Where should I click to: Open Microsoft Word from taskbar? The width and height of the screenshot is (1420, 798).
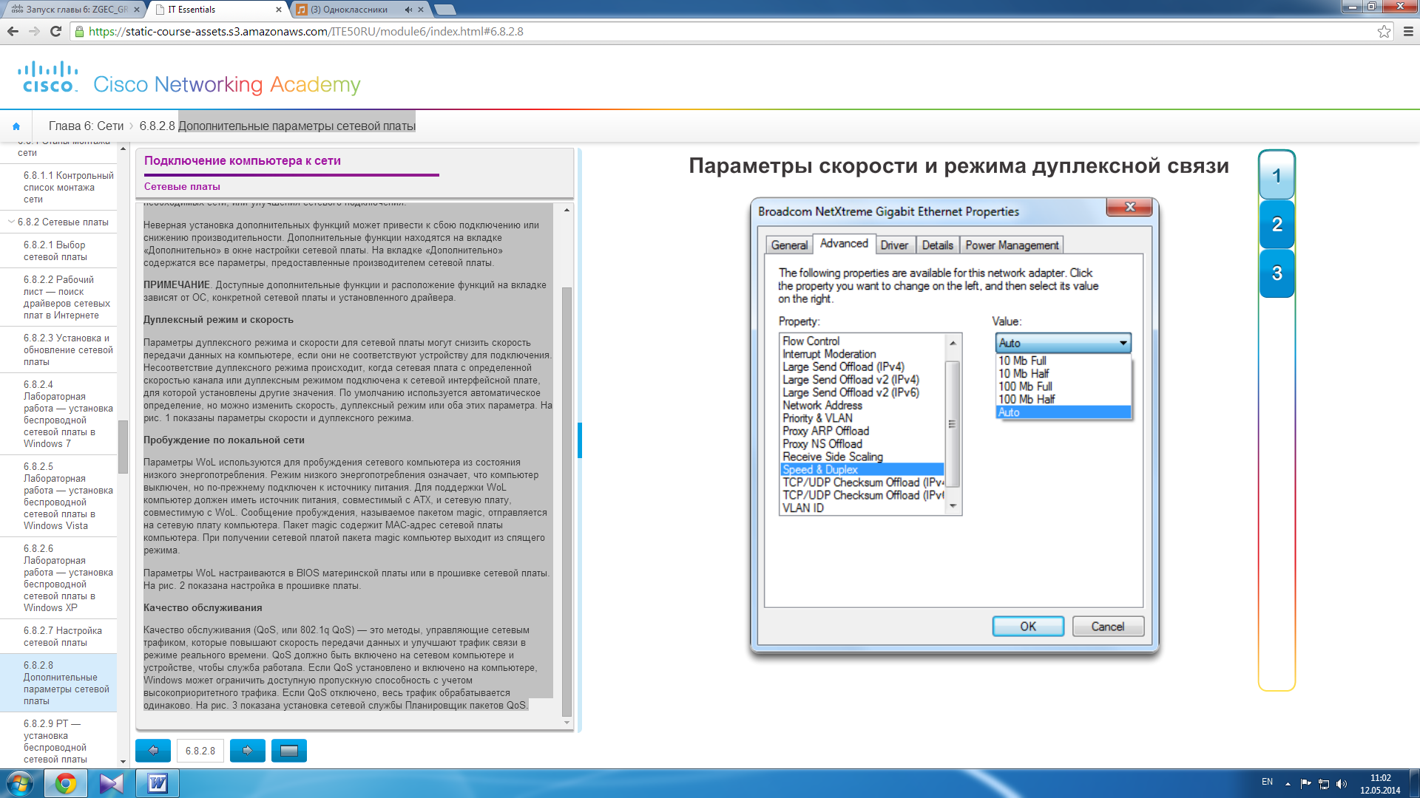coord(158,783)
